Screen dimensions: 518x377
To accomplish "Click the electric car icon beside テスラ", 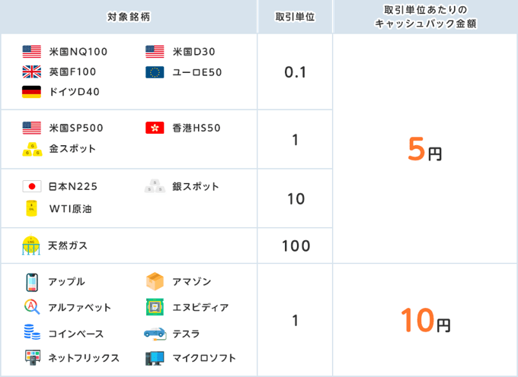I will click(155, 332).
